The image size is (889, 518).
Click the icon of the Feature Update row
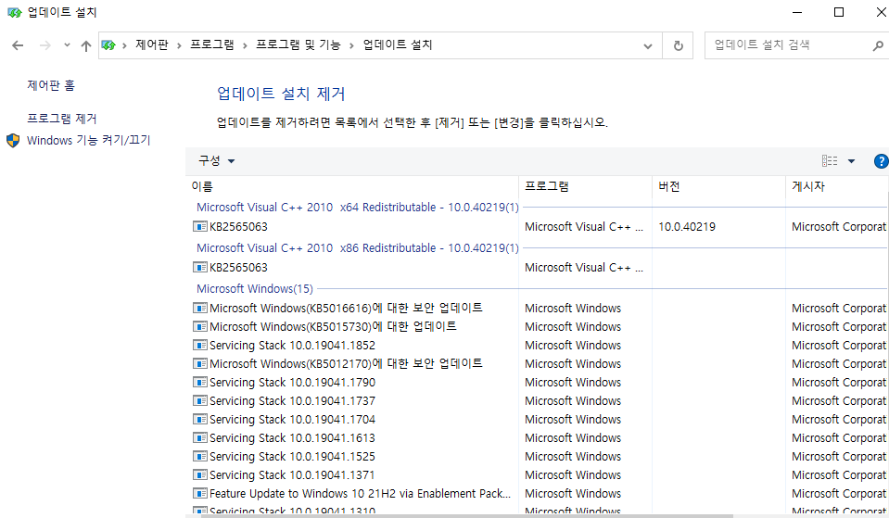[199, 494]
